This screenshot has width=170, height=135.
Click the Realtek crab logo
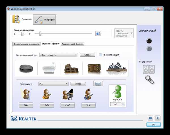[x=14, y=119]
